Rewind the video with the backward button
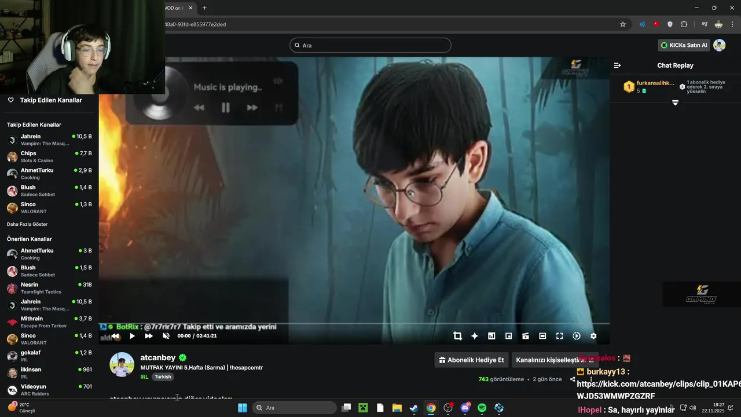 coord(116,336)
